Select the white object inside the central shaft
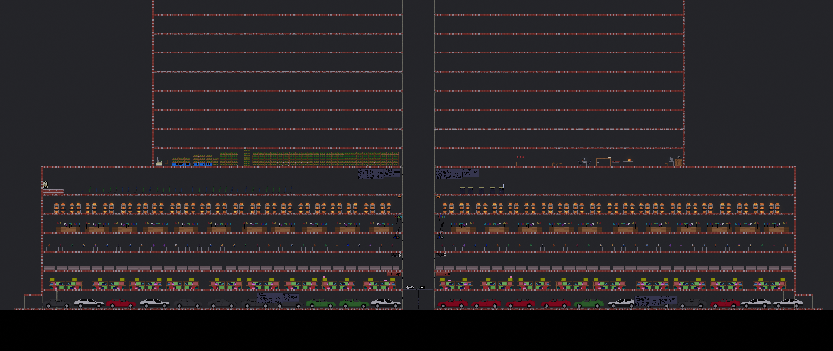Image resolution: width=833 pixels, height=351 pixels. pyautogui.click(x=410, y=287)
